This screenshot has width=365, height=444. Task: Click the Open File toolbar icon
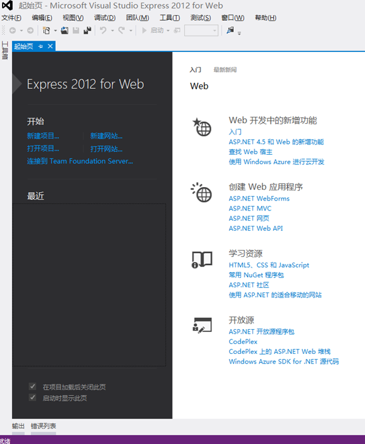65,30
